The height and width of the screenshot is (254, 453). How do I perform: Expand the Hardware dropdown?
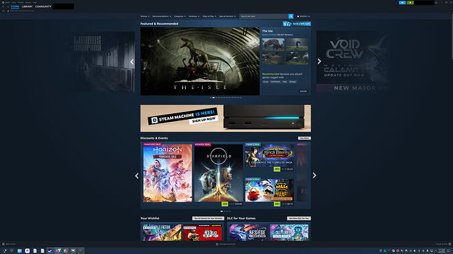(x=194, y=16)
